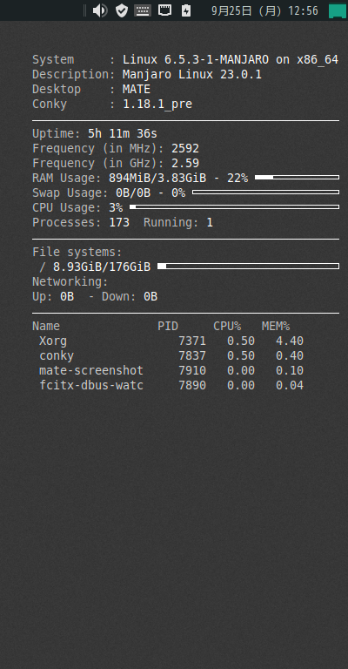Click the MEM% column header
The width and height of the screenshot is (348, 669).
[276, 327]
